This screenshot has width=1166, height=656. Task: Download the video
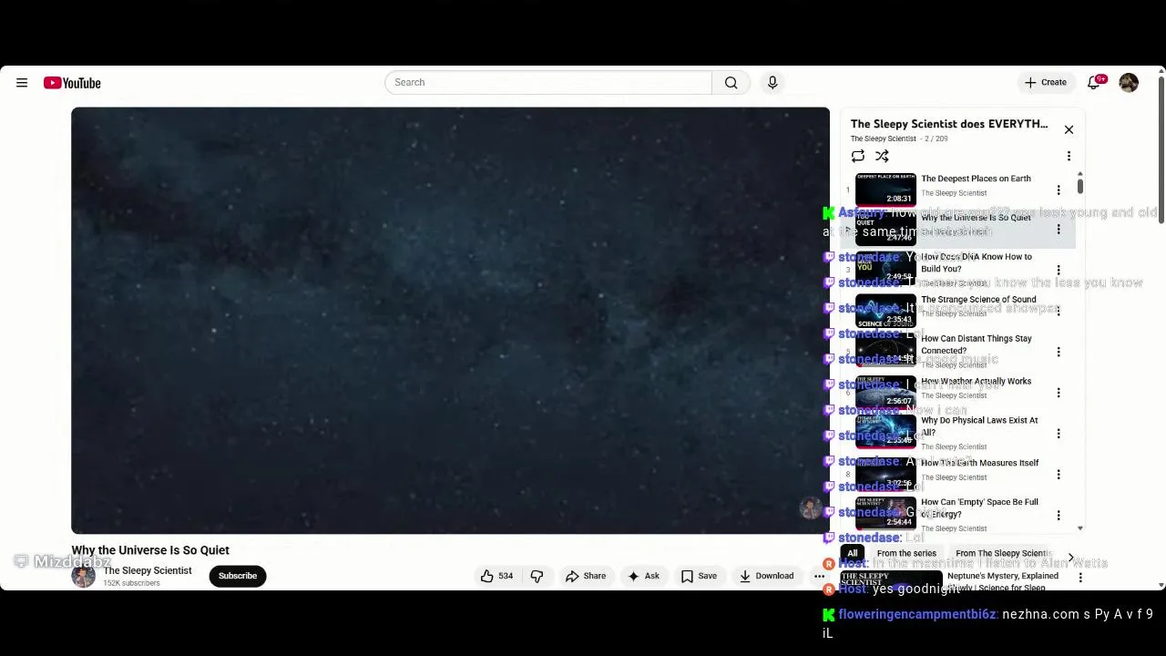[x=766, y=576]
